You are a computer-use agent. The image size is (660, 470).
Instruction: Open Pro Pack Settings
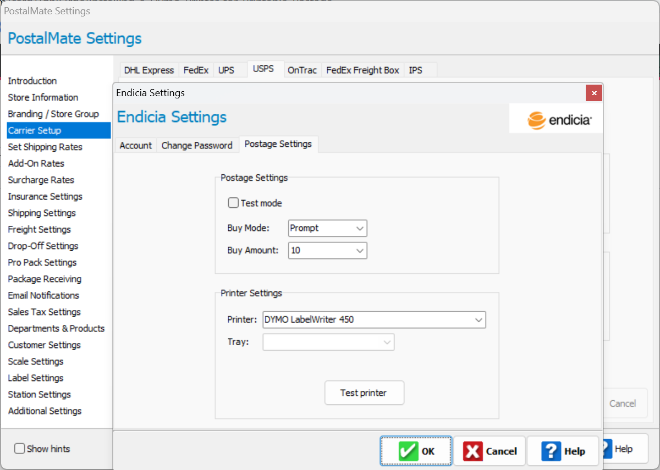[x=42, y=262]
